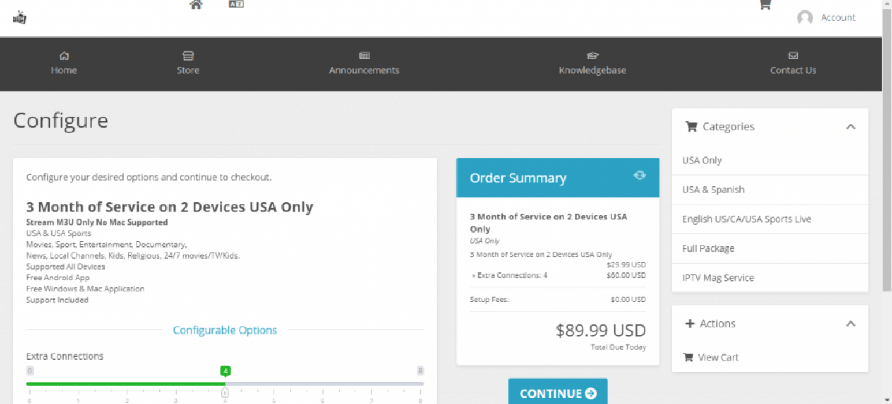This screenshot has width=892, height=404.
Task: Choose the IPTV Mag Service category
Action: pos(718,278)
